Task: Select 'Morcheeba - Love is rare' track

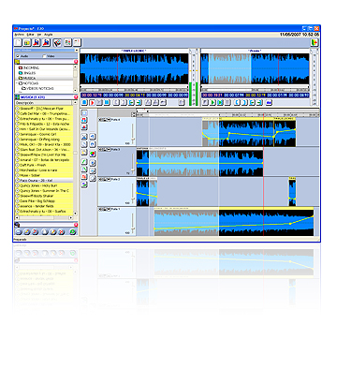Action: tap(44, 170)
